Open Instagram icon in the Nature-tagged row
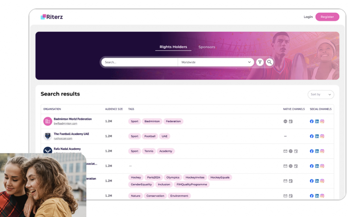 tap(322, 196)
